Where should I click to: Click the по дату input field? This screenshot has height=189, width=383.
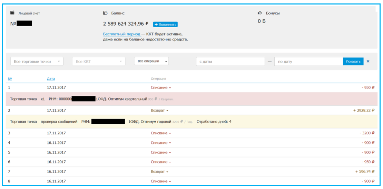click(x=308, y=62)
